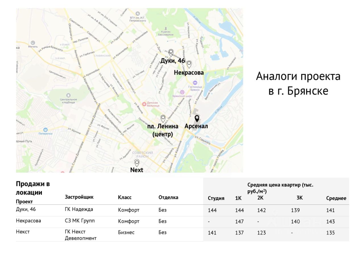The height and width of the screenshot is (257, 364).
Task: Click the Среднее column header
Action: tap(336, 198)
